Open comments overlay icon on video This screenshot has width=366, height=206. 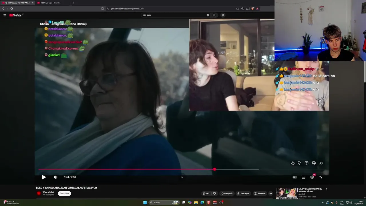coord(307,163)
